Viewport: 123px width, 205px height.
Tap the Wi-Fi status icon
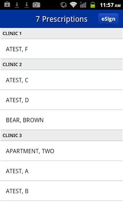[73, 5]
